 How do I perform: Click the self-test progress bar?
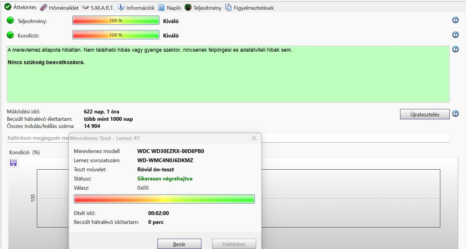pos(164,199)
